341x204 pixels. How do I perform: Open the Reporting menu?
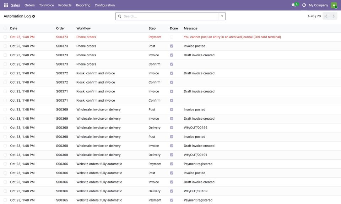pyautogui.click(x=83, y=5)
